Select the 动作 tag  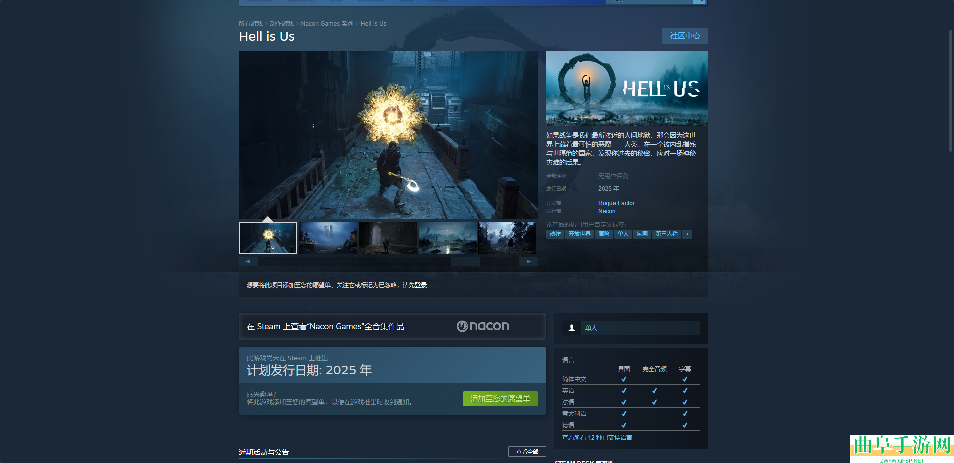555,234
